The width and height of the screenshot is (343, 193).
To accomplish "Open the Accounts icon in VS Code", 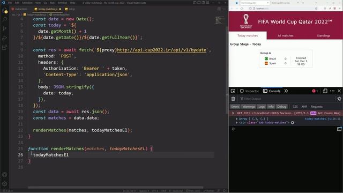I will click(x=5, y=175).
